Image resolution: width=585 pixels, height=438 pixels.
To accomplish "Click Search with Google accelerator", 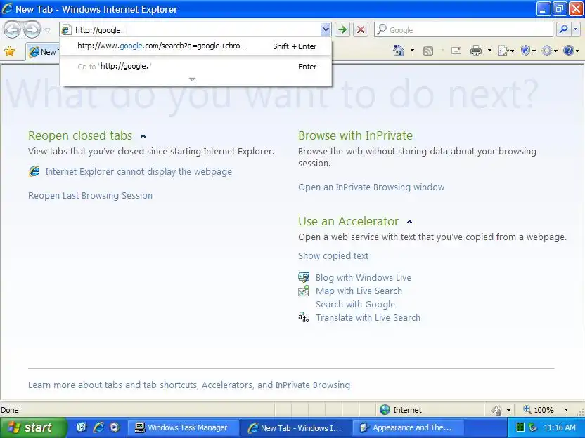I will [x=355, y=305].
